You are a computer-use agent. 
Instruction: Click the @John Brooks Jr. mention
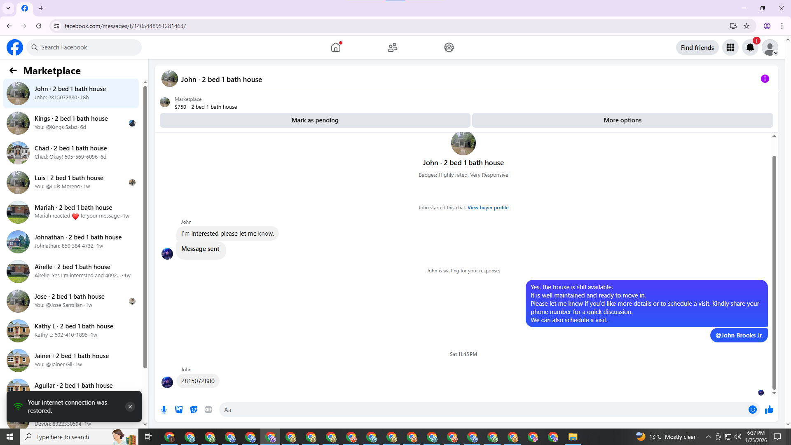pos(739,335)
